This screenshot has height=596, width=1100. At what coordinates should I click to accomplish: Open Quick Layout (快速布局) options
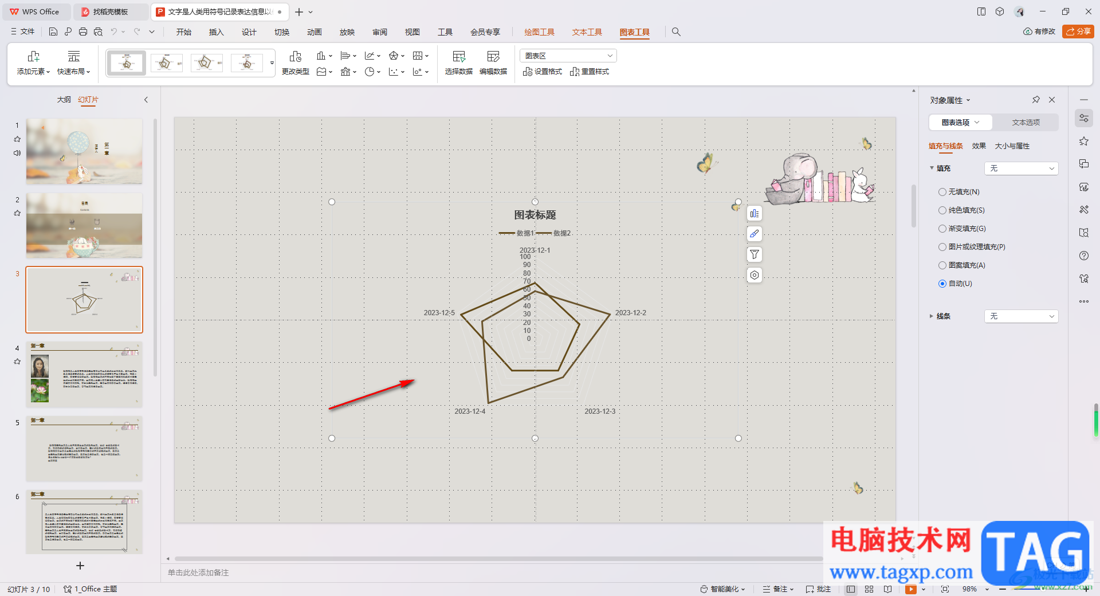click(x=74, y=63)
